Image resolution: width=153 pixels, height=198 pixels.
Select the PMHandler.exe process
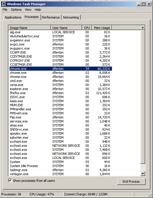click(x=61, y=109)
